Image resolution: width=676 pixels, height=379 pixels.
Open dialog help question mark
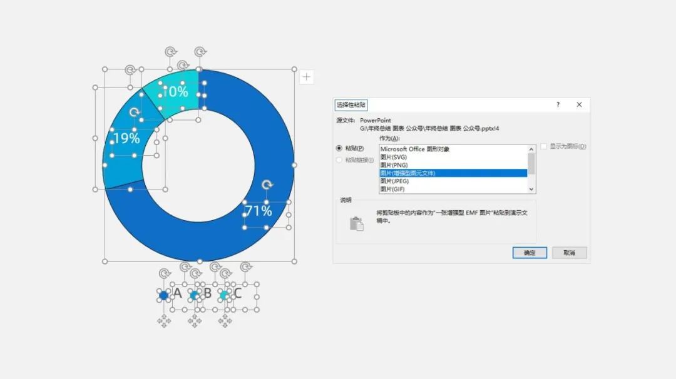[558, 104]
